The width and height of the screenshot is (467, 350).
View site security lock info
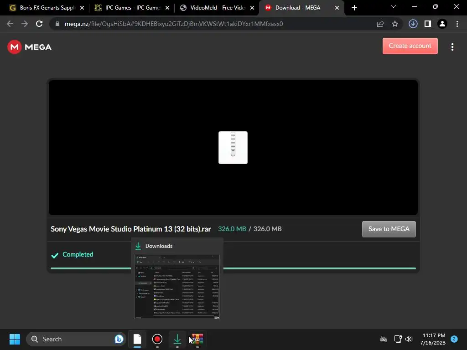pyautogui.click(x=57, y=24)
